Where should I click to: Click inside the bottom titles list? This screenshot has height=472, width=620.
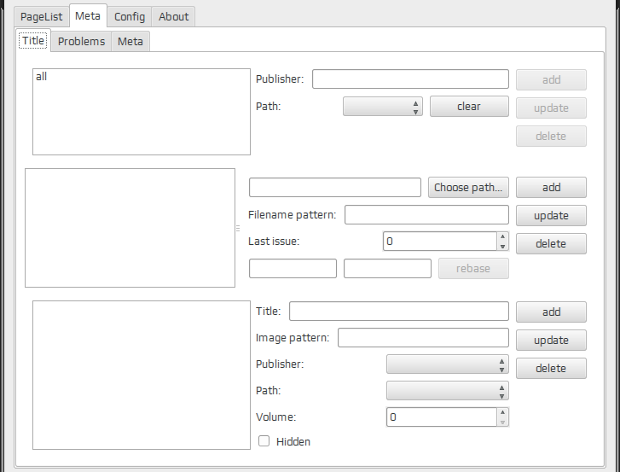tap(142, 375)
